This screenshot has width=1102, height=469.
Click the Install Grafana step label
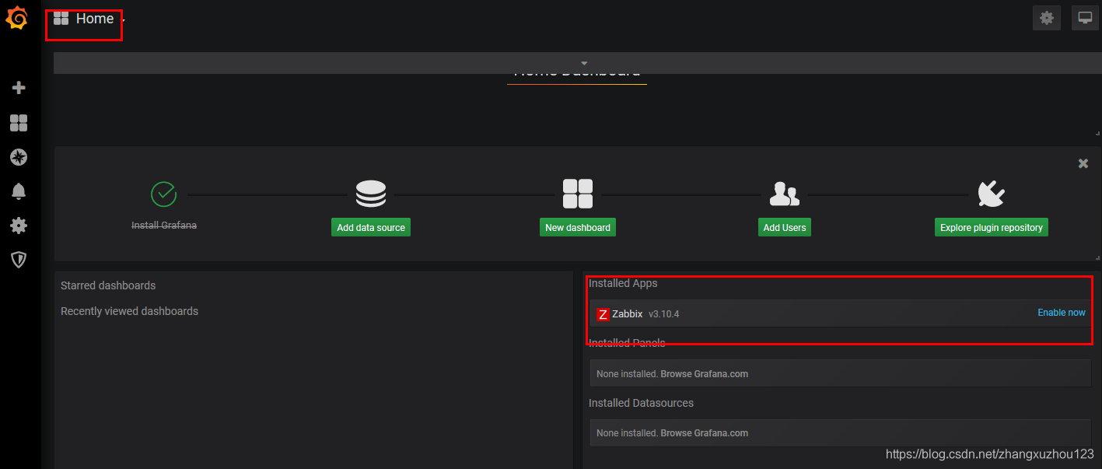click(164, 226)
